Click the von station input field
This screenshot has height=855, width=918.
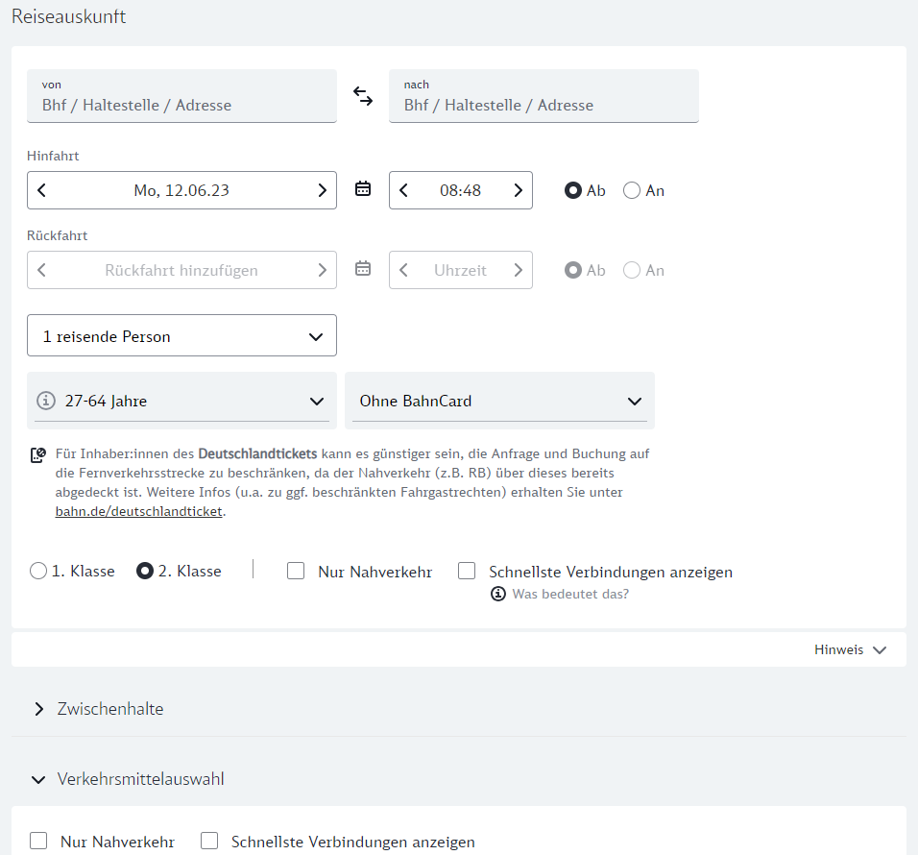[x=181, y=96]
